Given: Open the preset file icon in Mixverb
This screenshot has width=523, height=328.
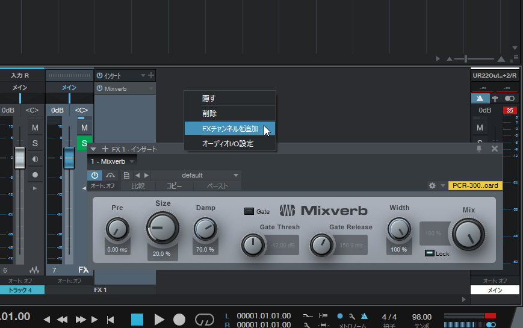Looking at the screenshot, I should (126, 175).
